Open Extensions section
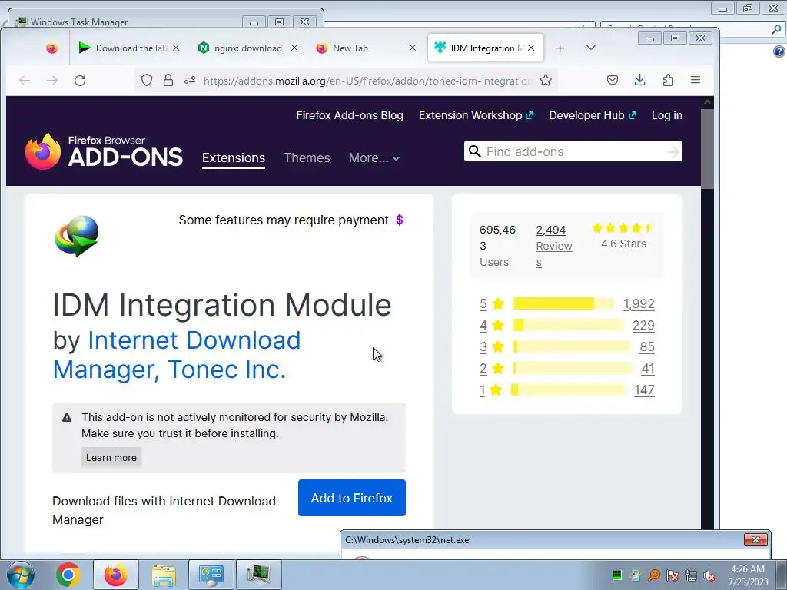Viewport: 787px width, 590px height. [x=234, y=158]
